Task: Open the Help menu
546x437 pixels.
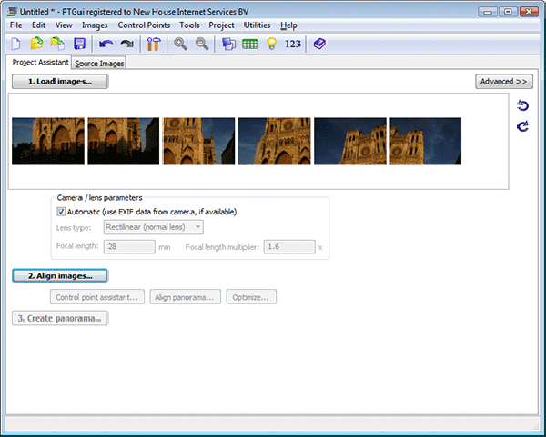Action: tap(288, 25)
